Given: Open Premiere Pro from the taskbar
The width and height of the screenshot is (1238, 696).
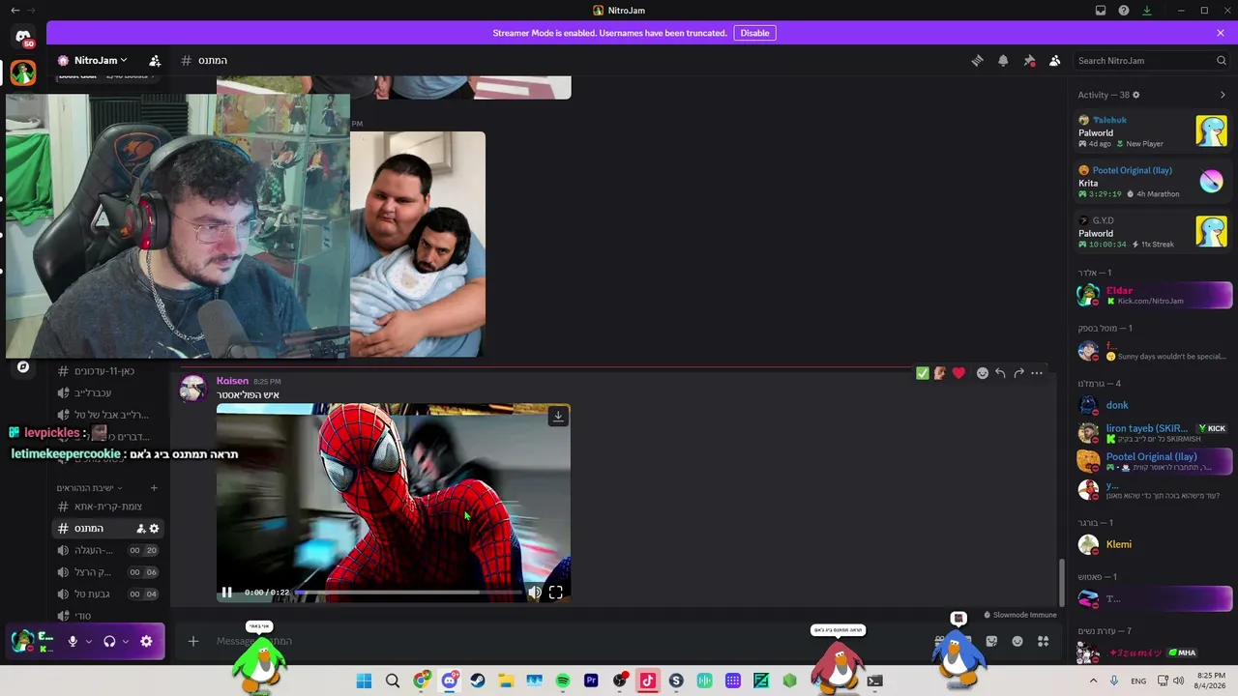Looking at the screenshot, I should 591,681.
